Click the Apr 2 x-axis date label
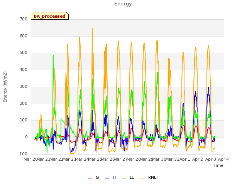 tap(198, 159)
